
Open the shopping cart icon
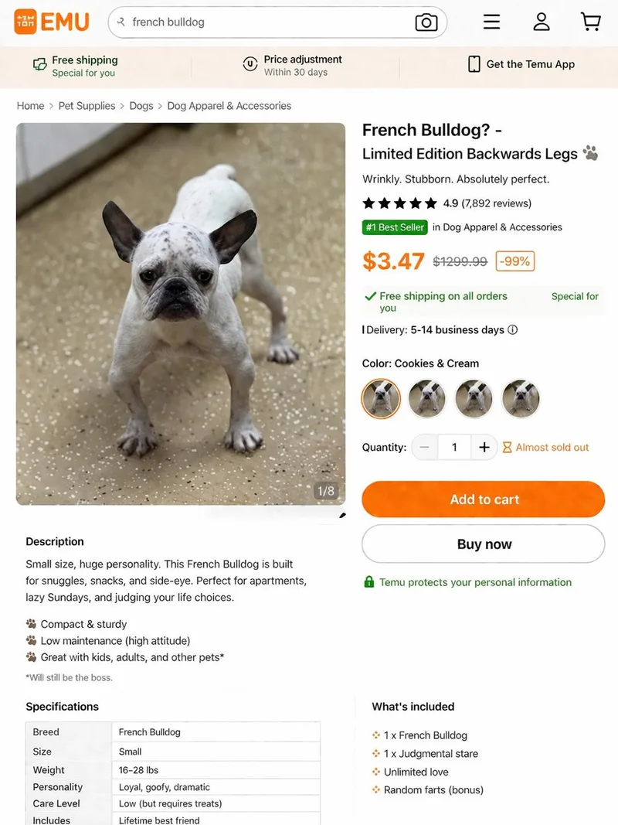coord(591,22)
